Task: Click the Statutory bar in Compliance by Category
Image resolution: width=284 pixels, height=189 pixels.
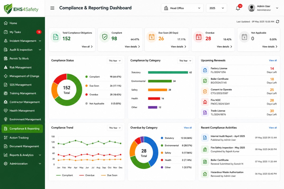Action: pos(168,72)
